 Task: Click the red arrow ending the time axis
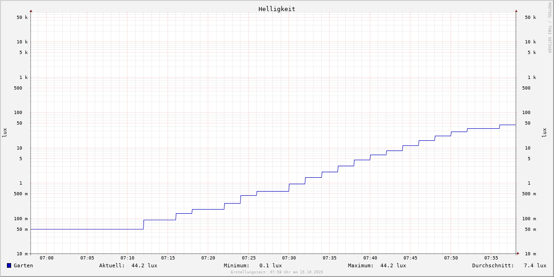click(x=518, y=253)
